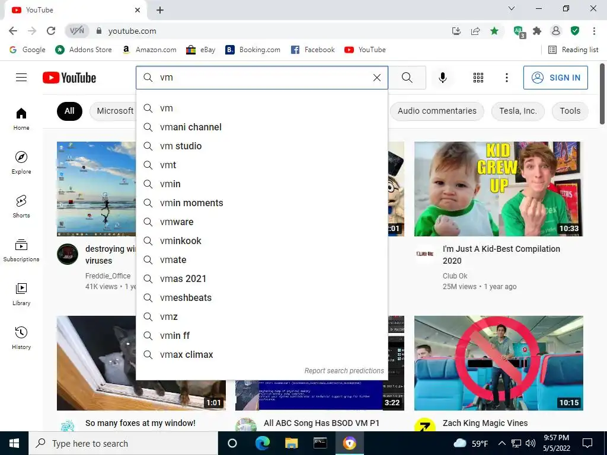Click Report search predictions link

click(x=344, y=371)
